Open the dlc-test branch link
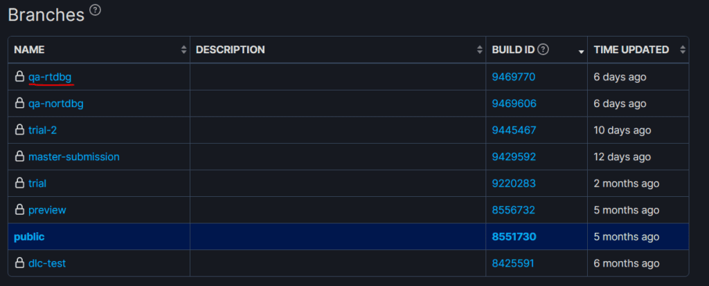The image size is (709, 286). coord(47,263)
